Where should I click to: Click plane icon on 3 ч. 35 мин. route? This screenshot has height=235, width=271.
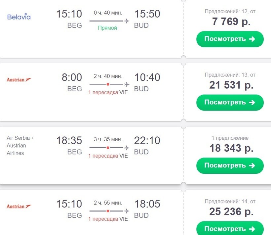coord(127,148)
